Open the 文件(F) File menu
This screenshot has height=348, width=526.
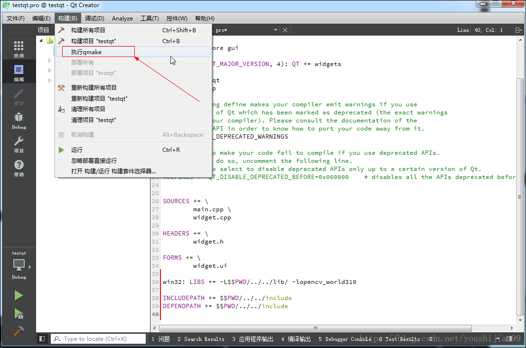point(16,19)
